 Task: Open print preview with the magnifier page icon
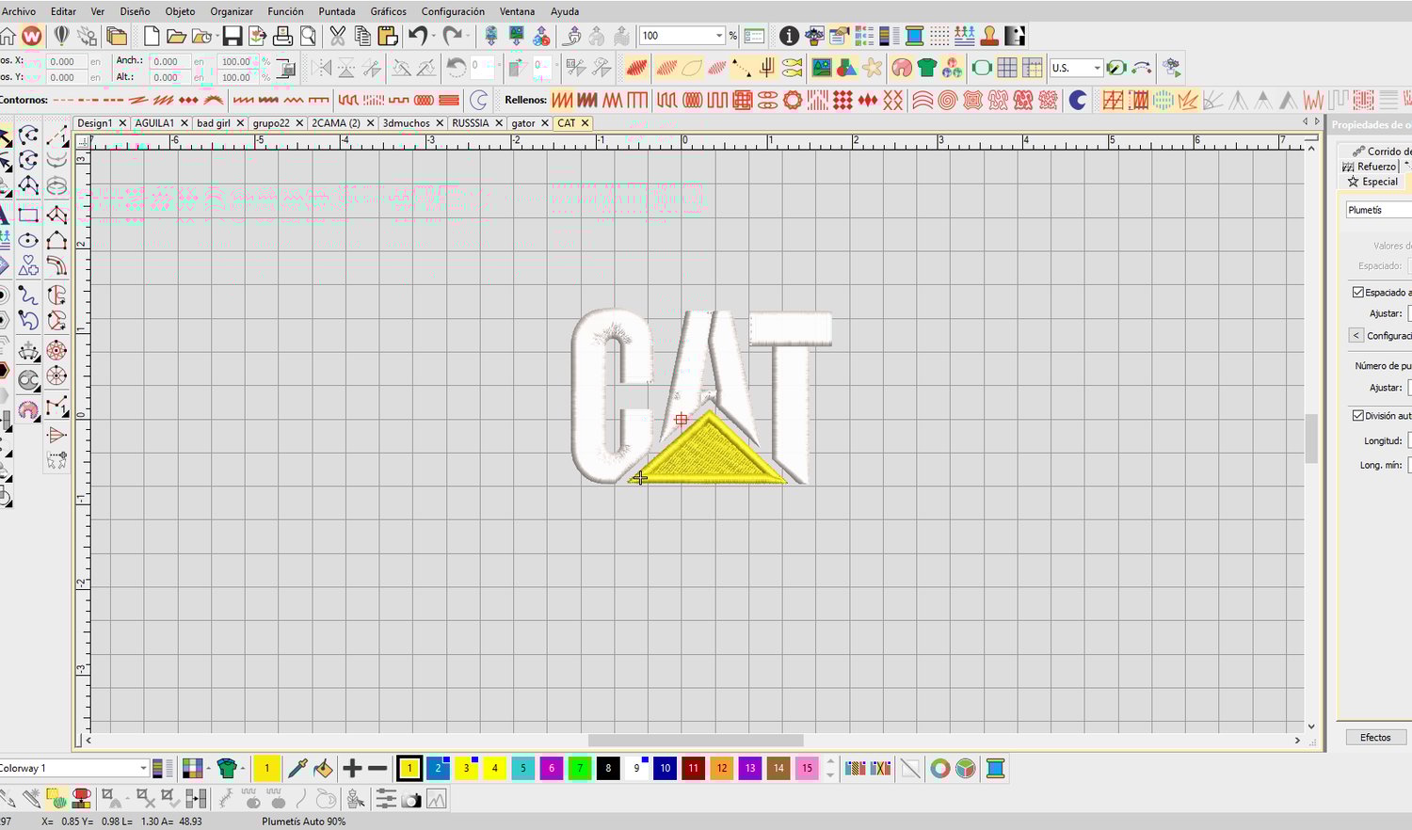(x=308, y=37)
